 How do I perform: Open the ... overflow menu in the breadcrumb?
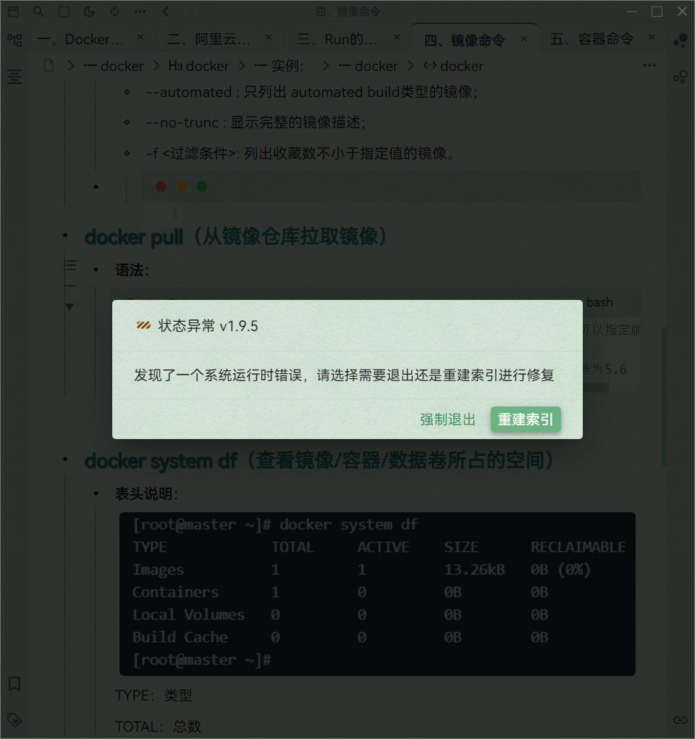click(649, 65)
